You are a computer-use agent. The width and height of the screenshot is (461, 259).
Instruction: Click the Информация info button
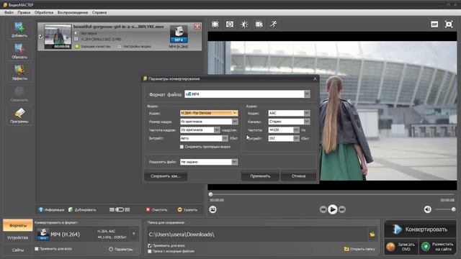[x=51, y=209]
